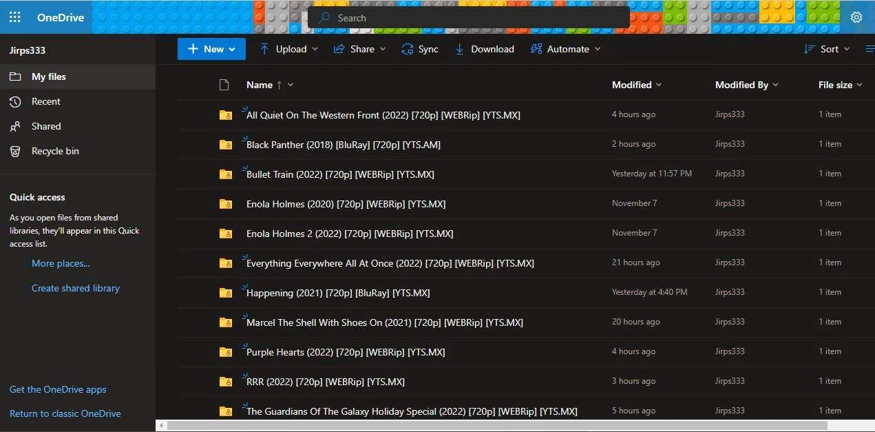Click the folder icon for Marcel The Shell

click(x=225, y=322)
